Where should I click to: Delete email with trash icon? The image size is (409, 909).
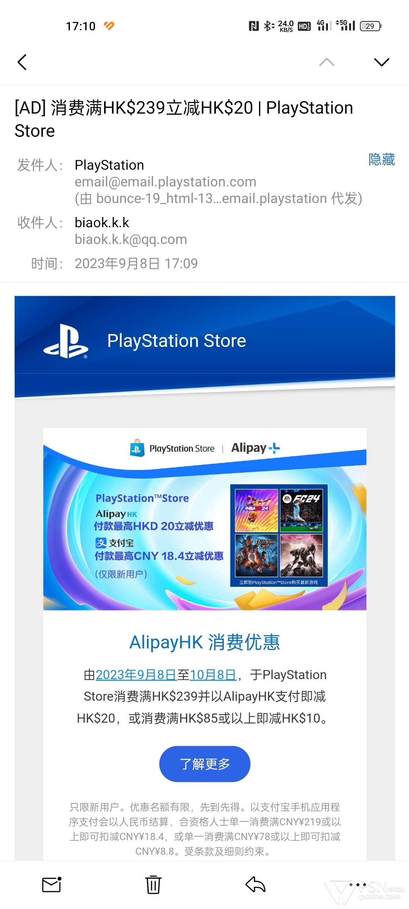coord(153,885)
